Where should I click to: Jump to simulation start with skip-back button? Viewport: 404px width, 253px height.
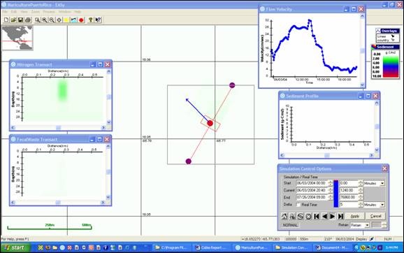(317, 216)
